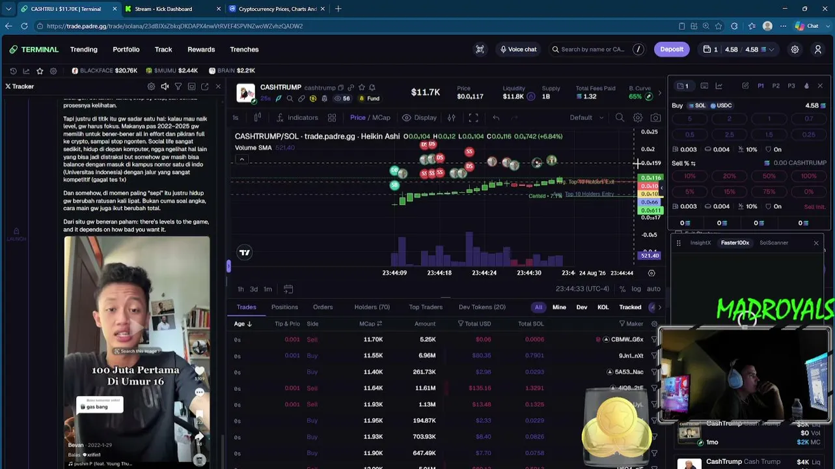Close the buy/sell trade panel
Viewport: 835px width, 469px height.
pyautogui.click(x=820, y=86)
